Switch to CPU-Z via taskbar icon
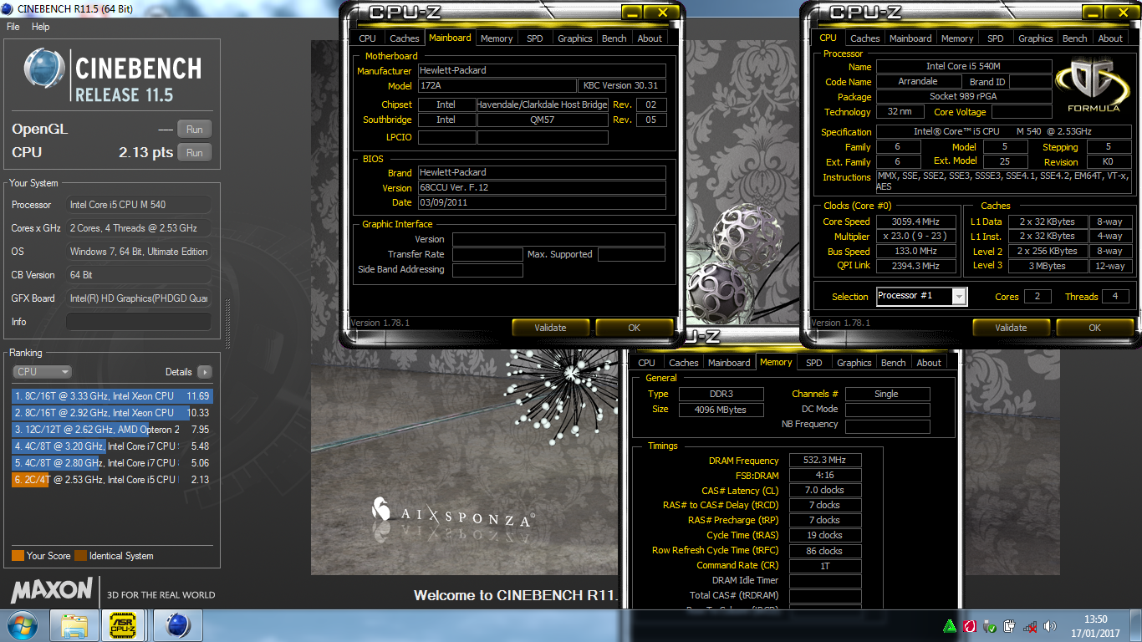This screenshot has width=1142, height=642. click(x=125, y=624)
